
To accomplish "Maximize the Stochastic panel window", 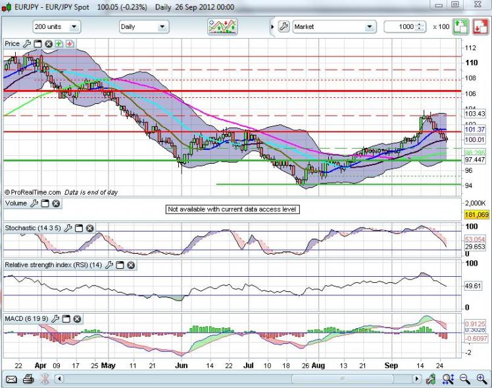I will click(79, 228).
